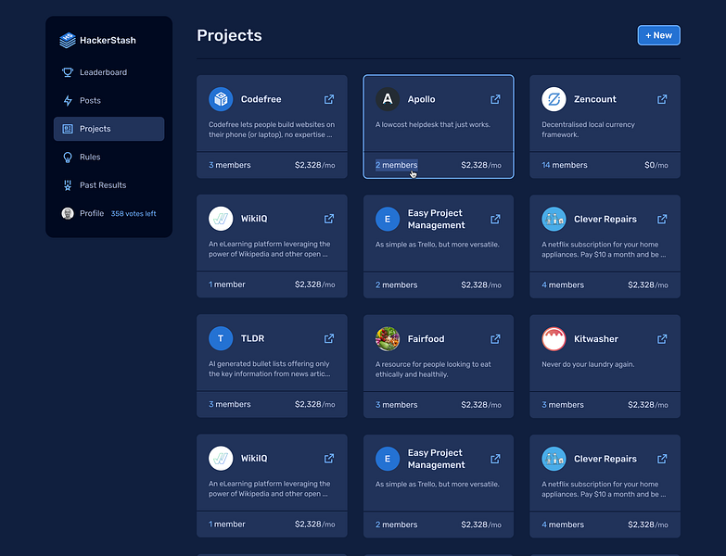Click the TLDR "T" avatar

221,338
